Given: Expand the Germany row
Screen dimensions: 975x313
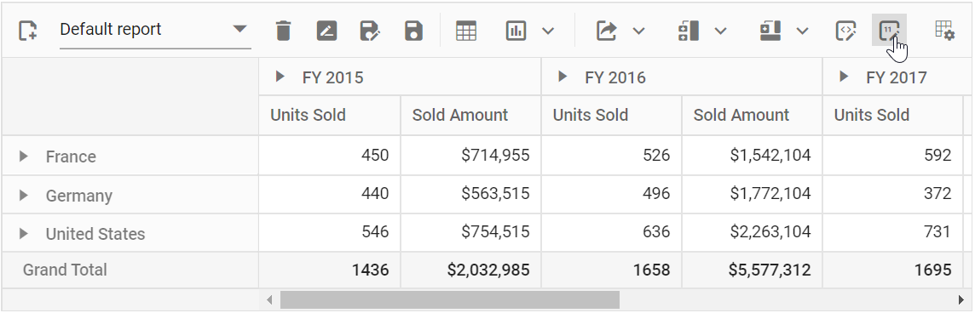Looking at the screenshot, I should point(24,195).
